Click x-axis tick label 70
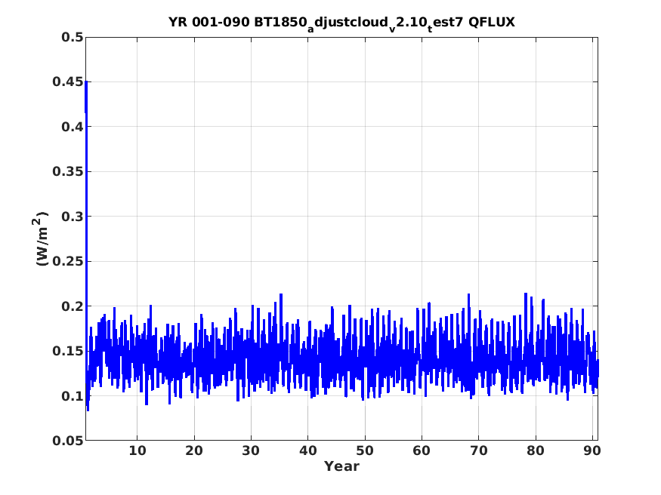 tap(478, 450)
